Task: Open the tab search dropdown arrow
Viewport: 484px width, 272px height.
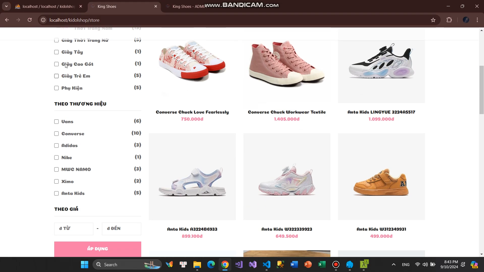Action: pos(6,6)
